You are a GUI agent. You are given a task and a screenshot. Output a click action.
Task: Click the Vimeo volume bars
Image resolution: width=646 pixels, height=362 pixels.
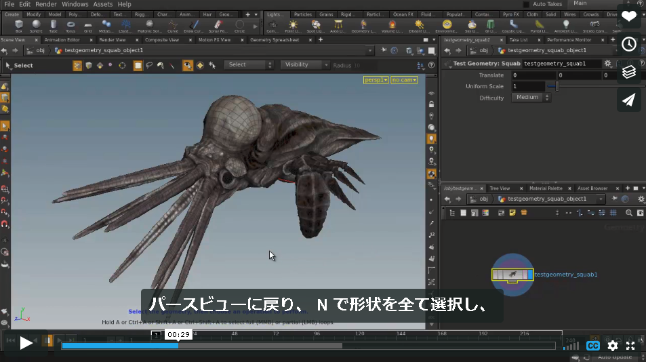(x=571, y=346)
